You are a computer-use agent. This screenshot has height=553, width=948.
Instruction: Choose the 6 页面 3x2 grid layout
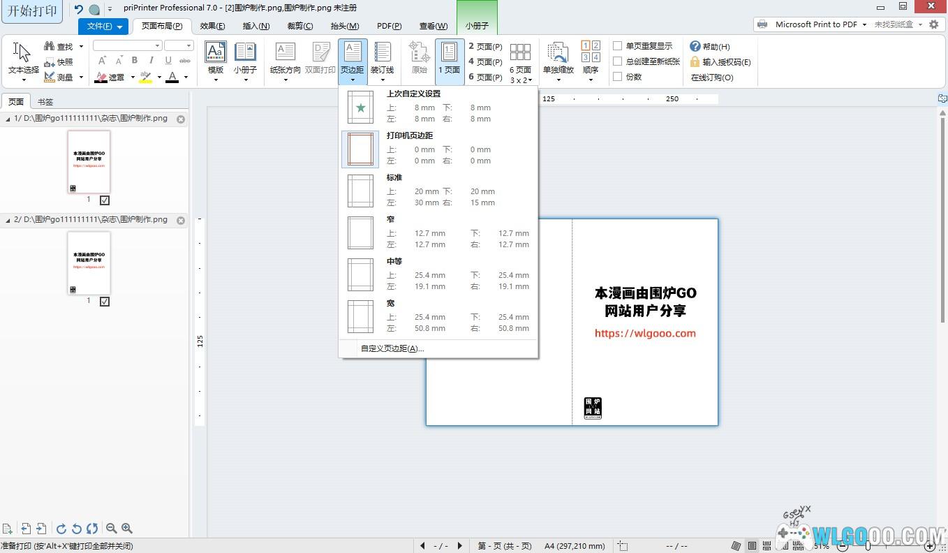[x=520, y=61]
